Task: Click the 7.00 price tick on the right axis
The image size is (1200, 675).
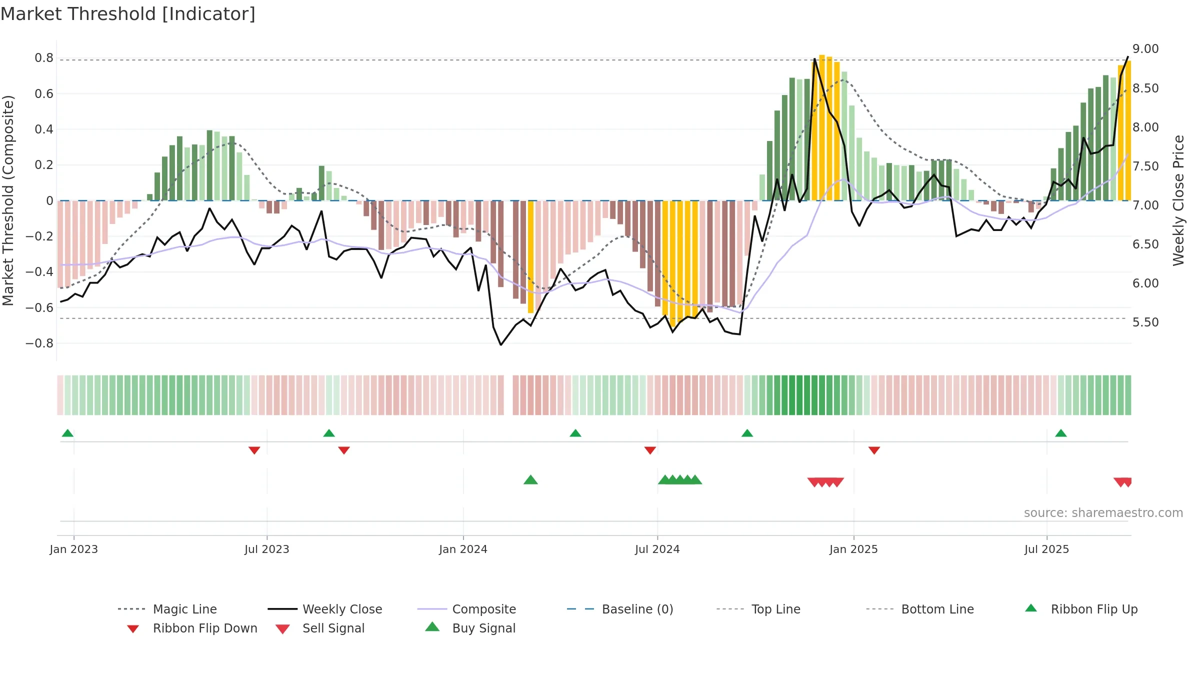Action: click(1146, 205)
